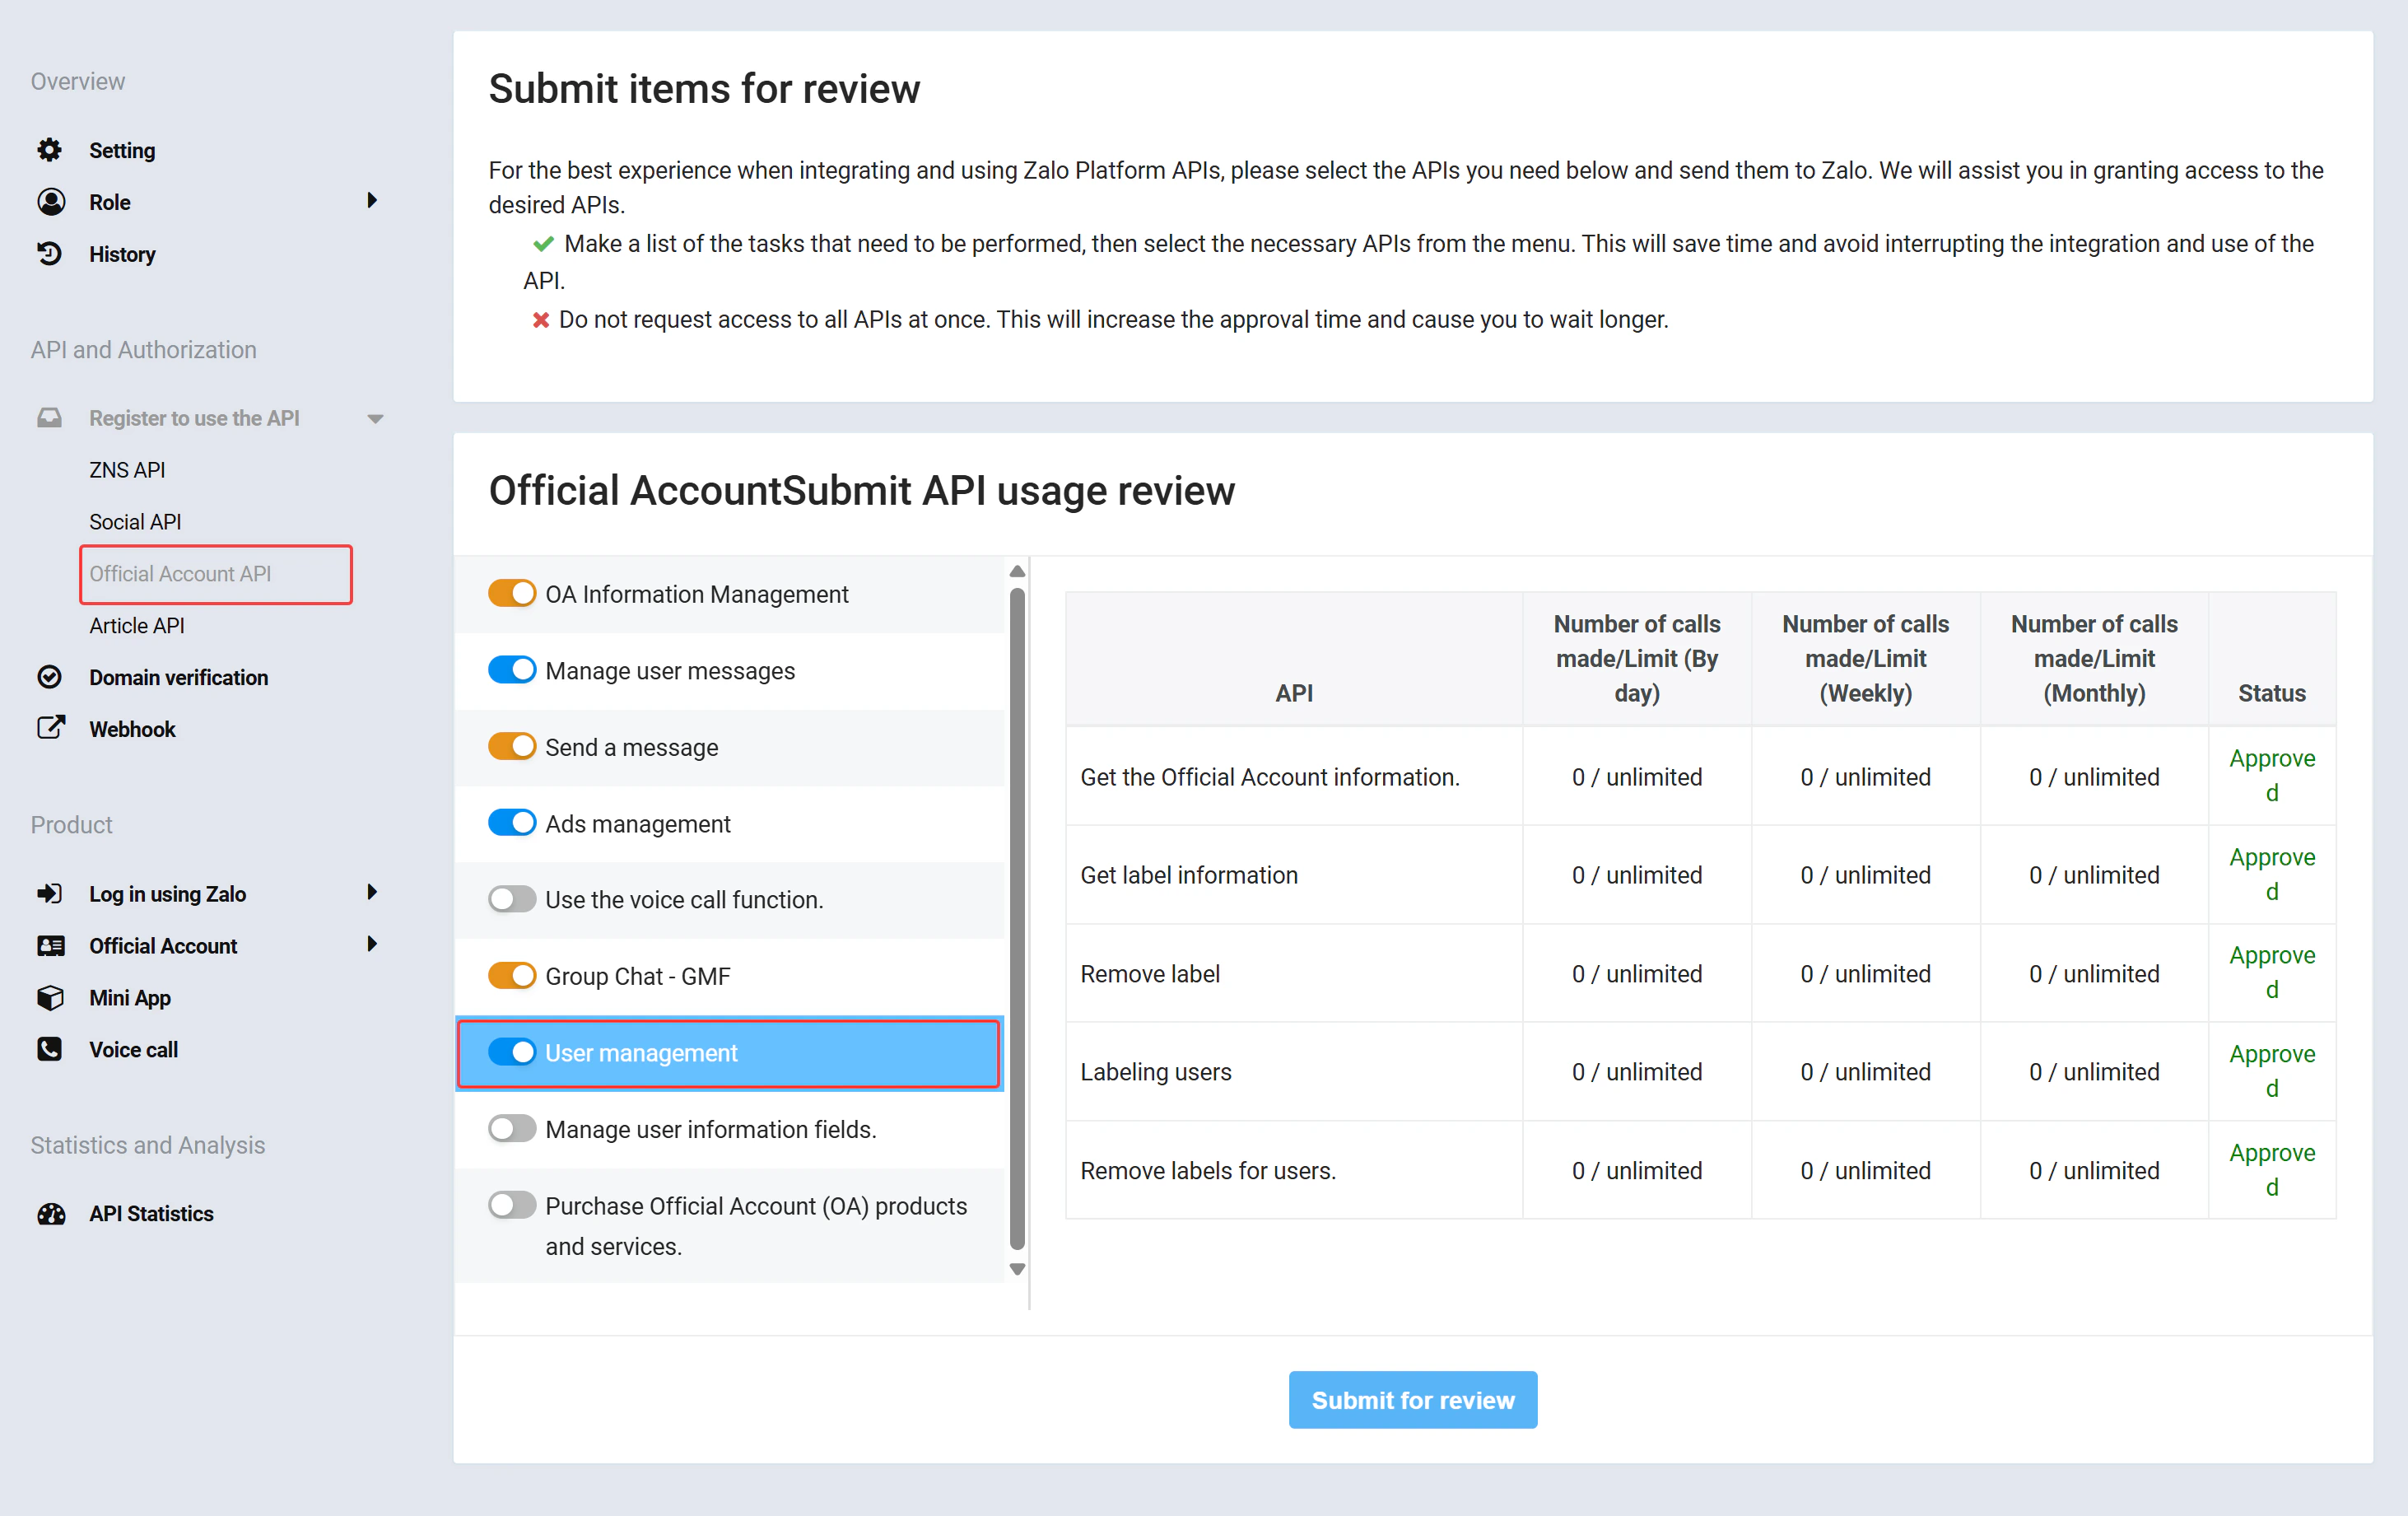Open Voice call product link

click(x=133, y=1049)
